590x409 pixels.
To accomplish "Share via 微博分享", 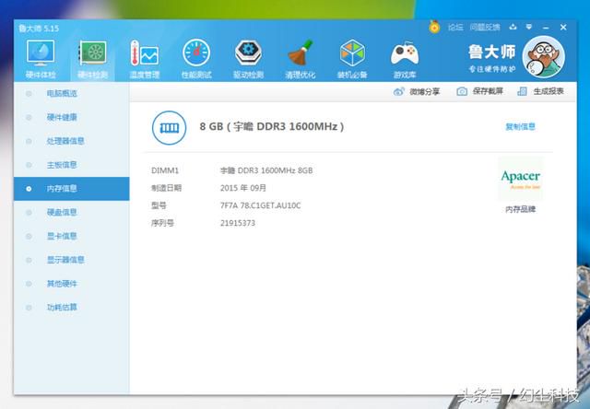I will pyautogui.click(x=417, y=91).
